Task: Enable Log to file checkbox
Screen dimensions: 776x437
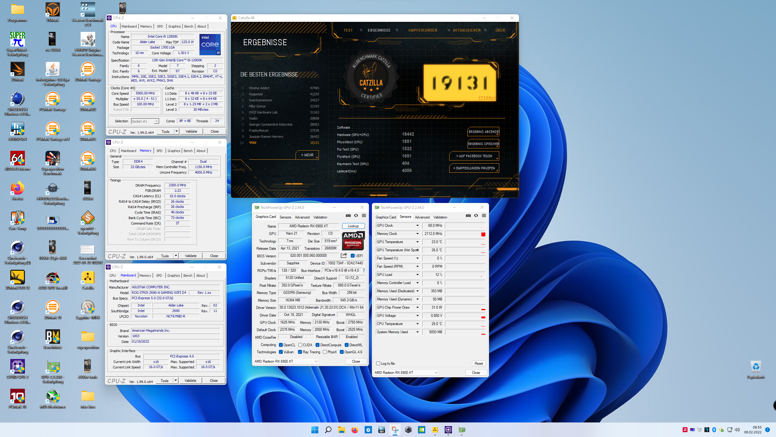Action: click(378, 363)
